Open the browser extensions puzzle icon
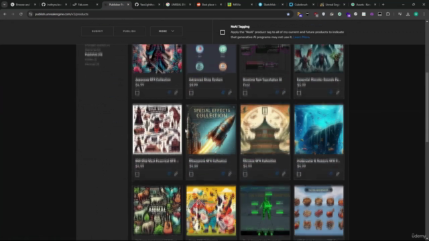 click(x=388, y=14)
